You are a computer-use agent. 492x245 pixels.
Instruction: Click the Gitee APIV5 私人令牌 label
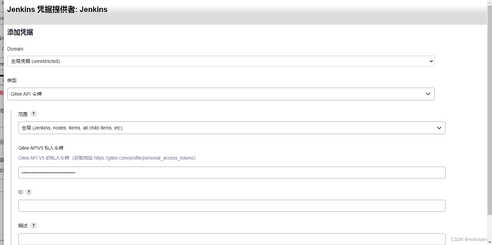[x=41, y=148]
